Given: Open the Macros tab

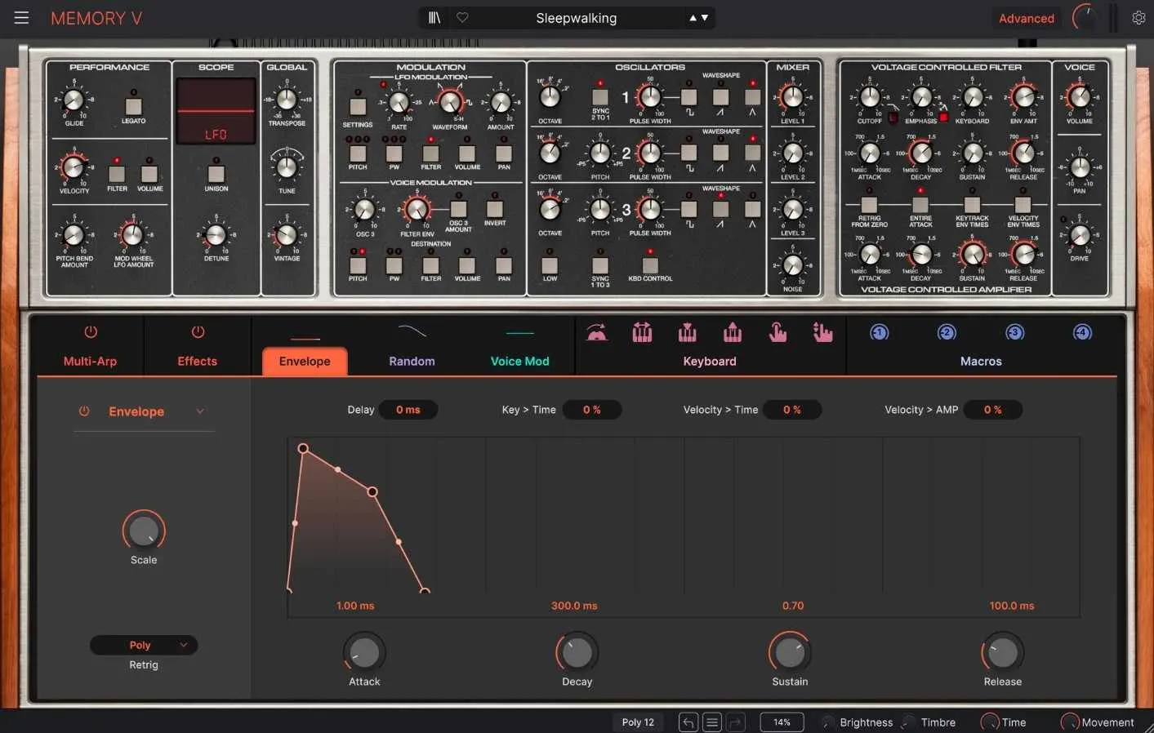Looking at the screenshot, I should [x=981, y=361].
